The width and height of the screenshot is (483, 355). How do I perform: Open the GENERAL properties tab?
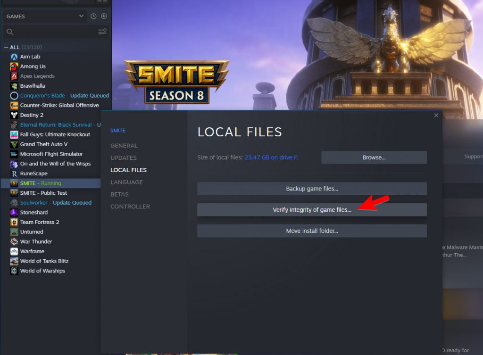click(124, 146)
